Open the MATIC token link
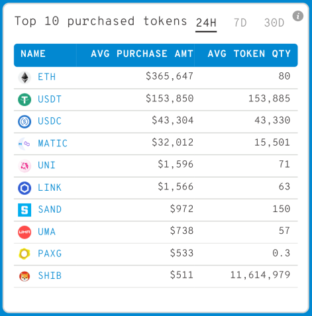The image size is (312, 316). [52, 143]
